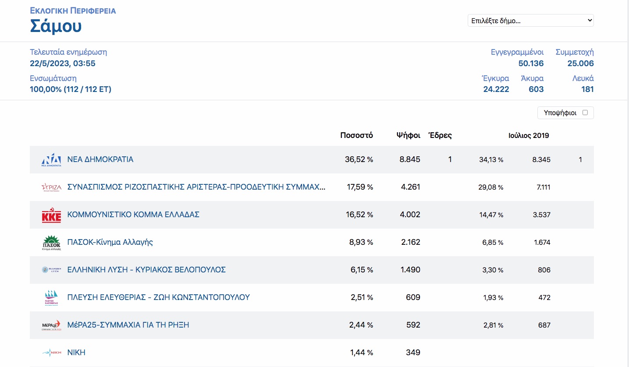Click the Ψήφοι column header
The height and width of the screenshot is (367, 629).
pos(408,135)
